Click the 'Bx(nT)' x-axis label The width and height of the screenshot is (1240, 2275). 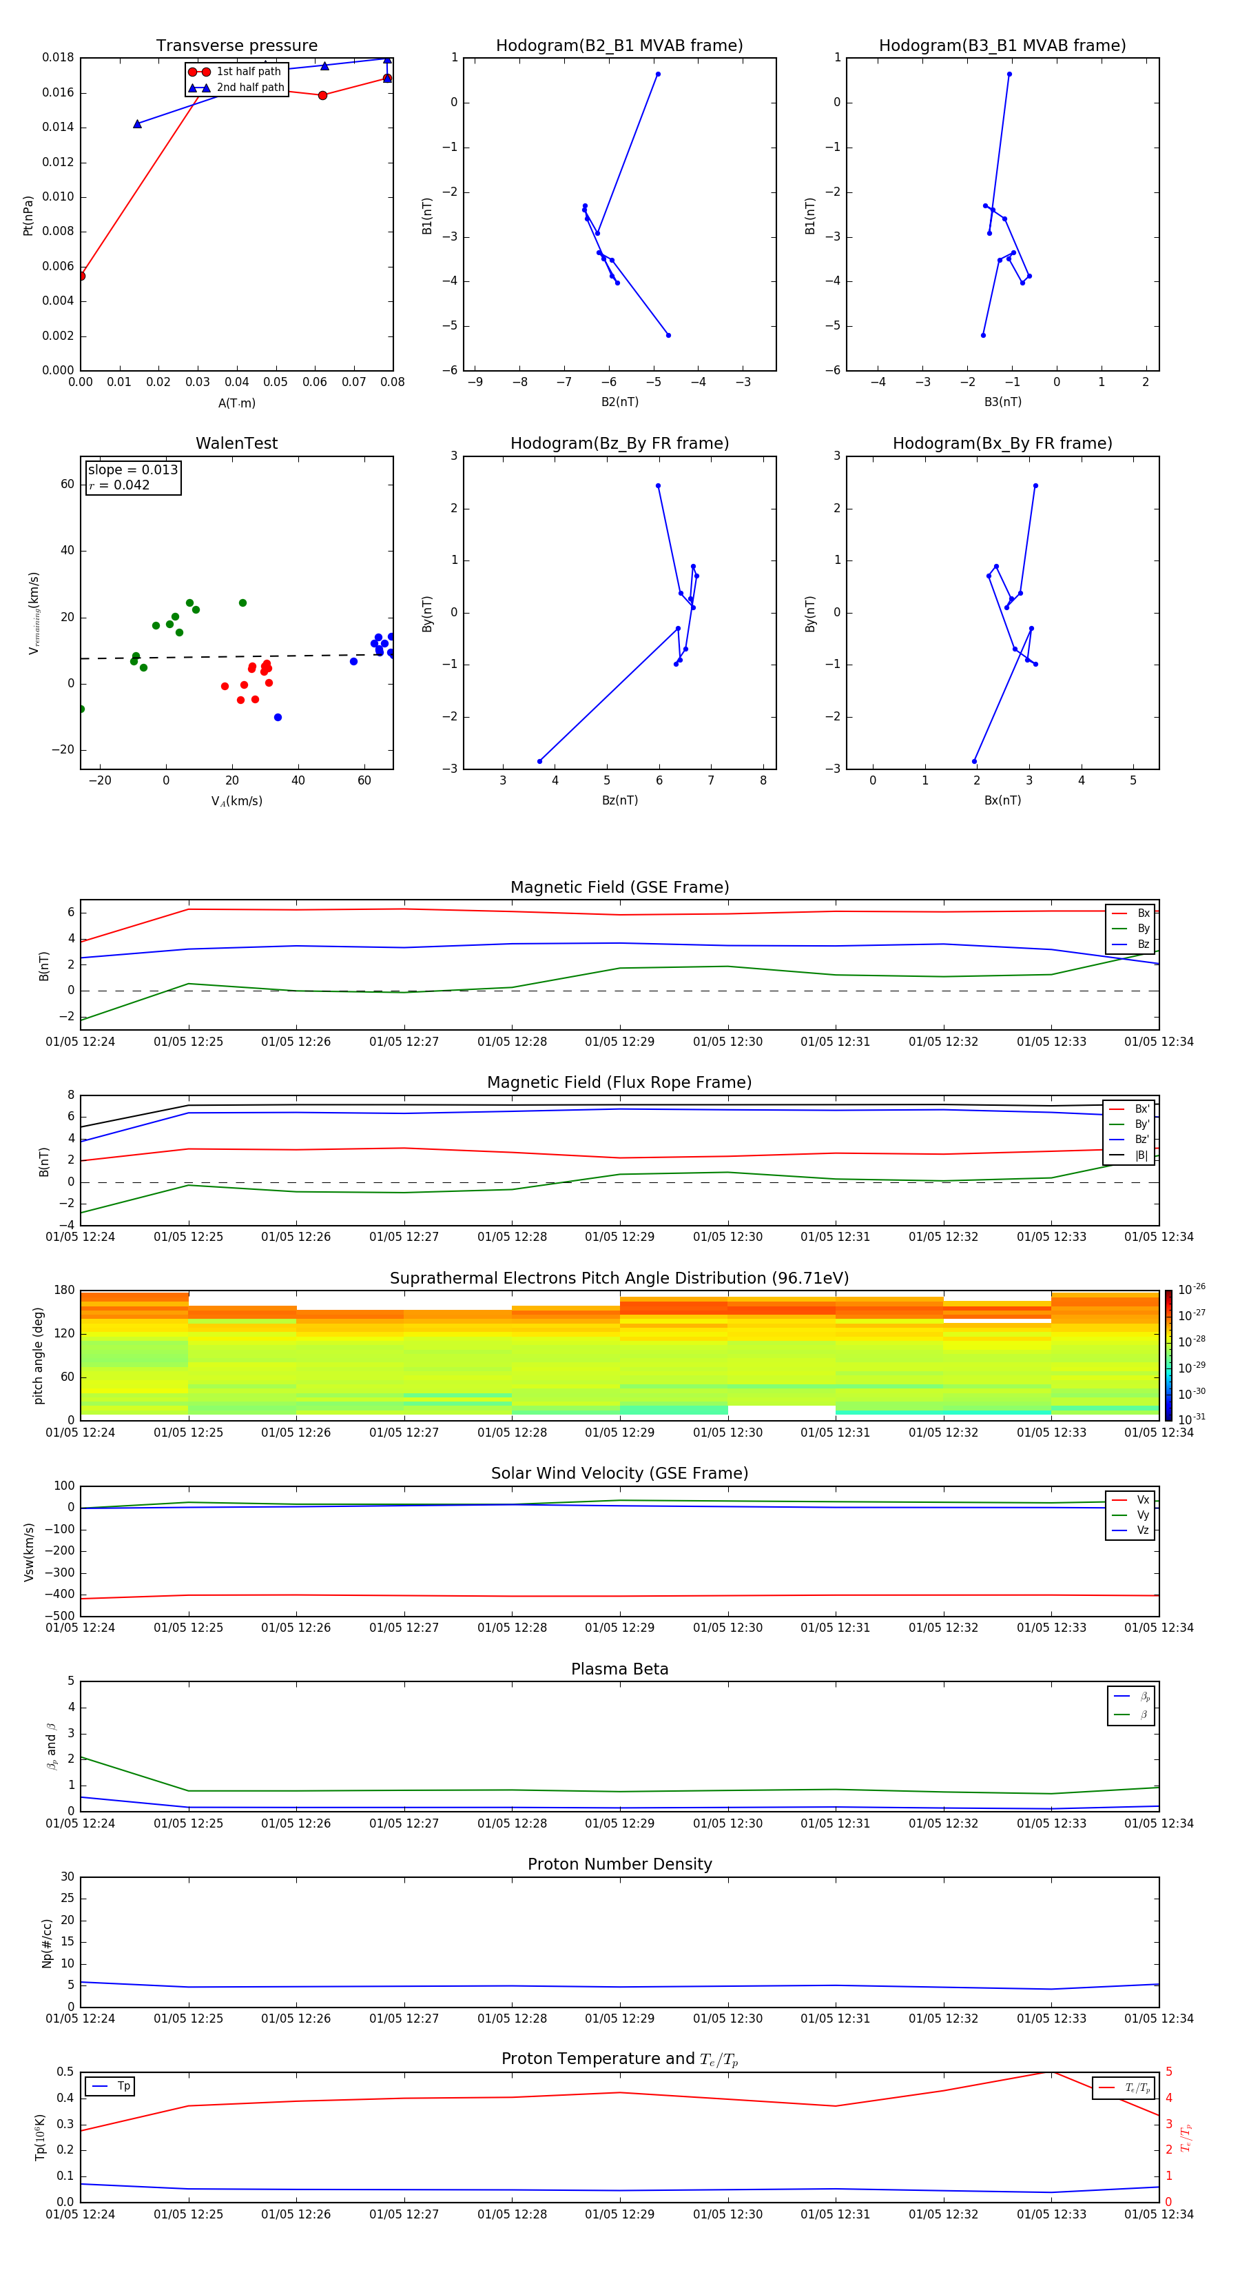tap(1002, 801)
